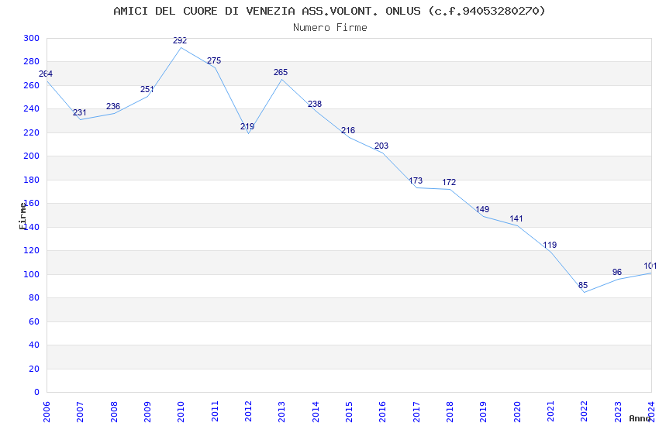Click y-axis tick value 40
The image size is (659, 426).
tap(34, 345)
